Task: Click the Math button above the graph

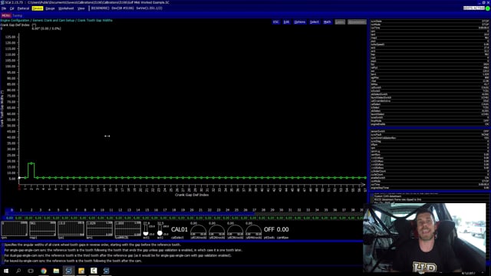Action: coord(328,22)
